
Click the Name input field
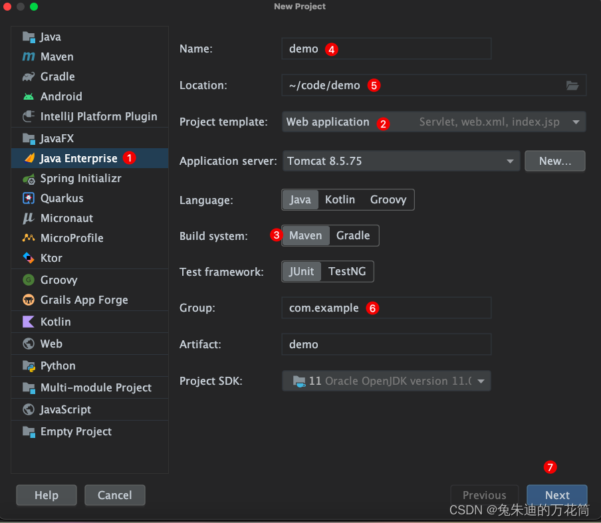click(386, 49)
